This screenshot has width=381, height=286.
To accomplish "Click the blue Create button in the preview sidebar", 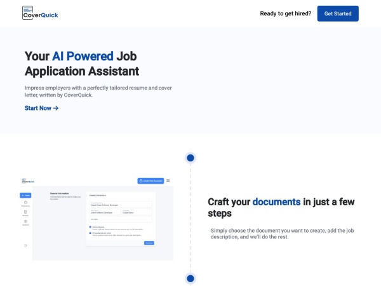I will 25,195.
